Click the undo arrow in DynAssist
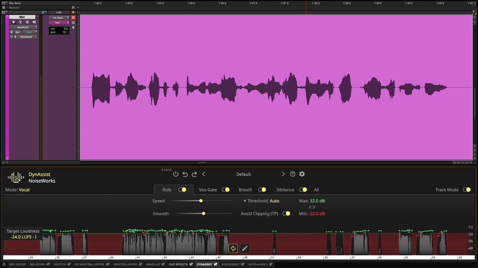The width and height of the screenshot is (478, 268). coord(185,174)
